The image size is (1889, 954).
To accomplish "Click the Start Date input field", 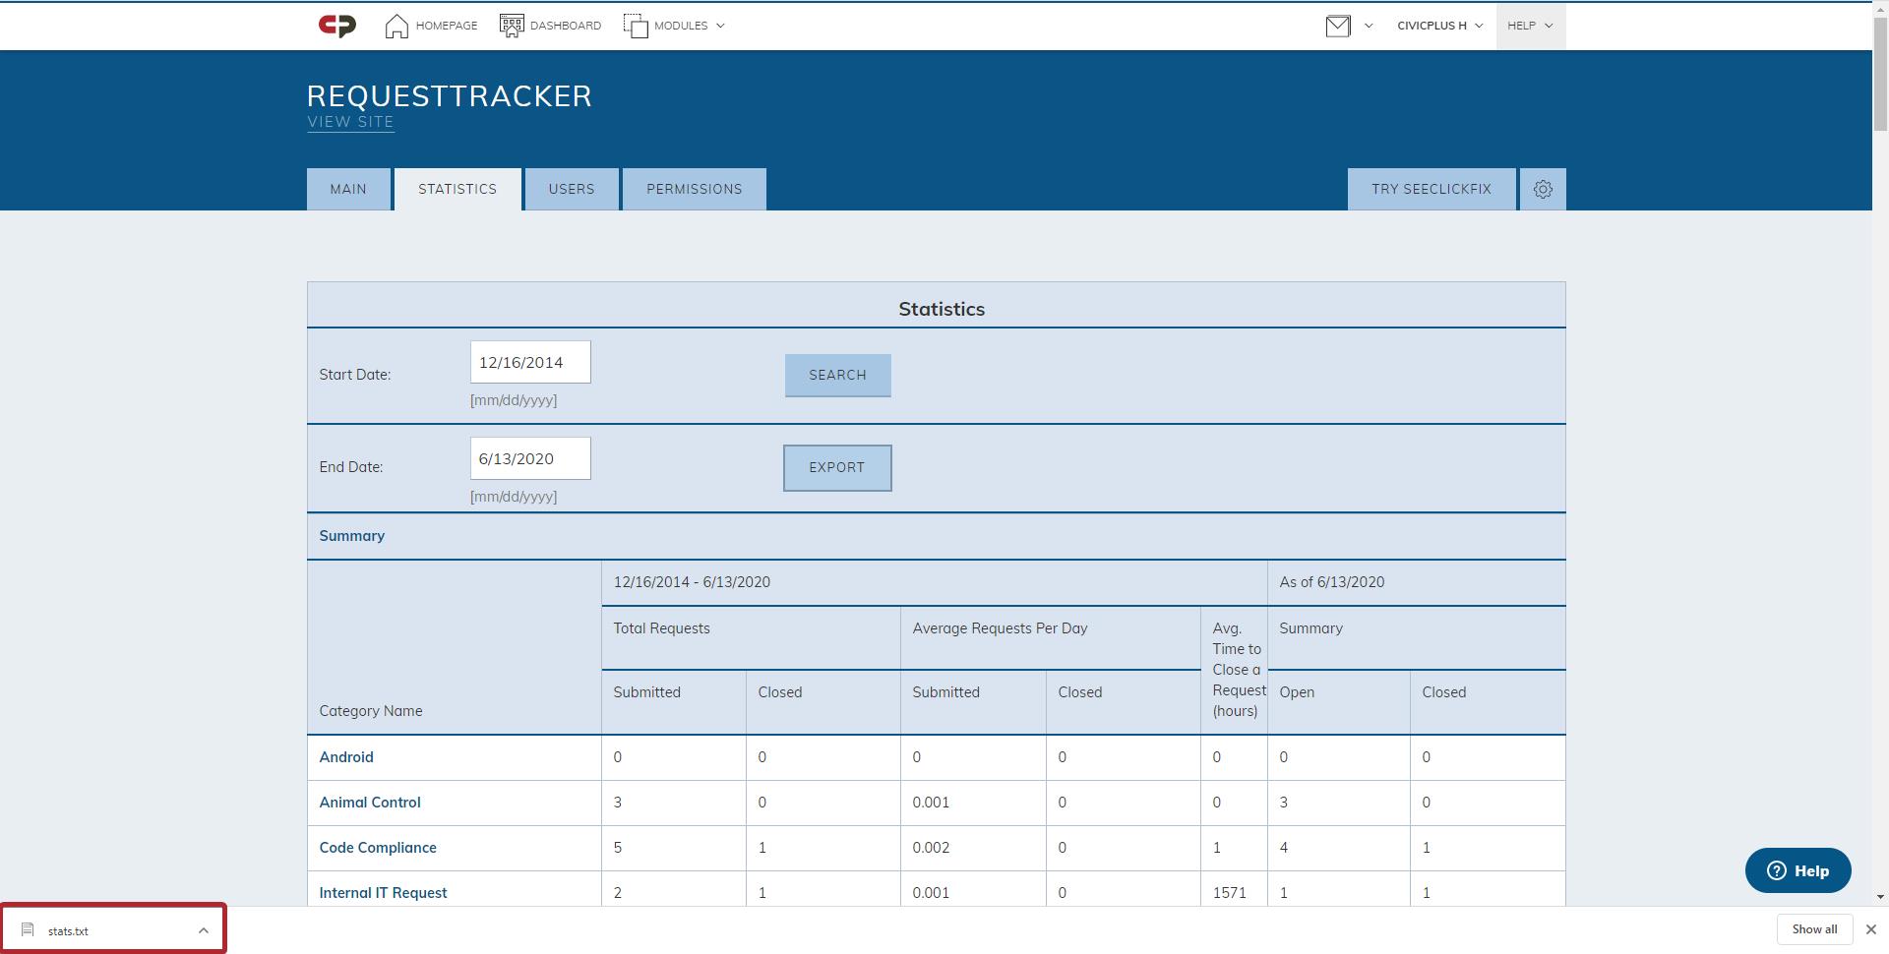I will [530, 362].
